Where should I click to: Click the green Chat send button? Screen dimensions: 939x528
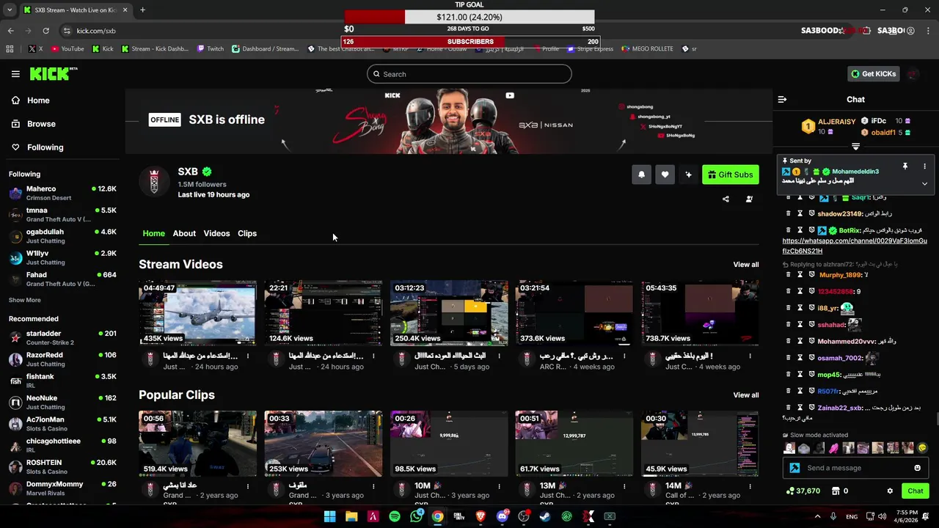coord(916,491)
